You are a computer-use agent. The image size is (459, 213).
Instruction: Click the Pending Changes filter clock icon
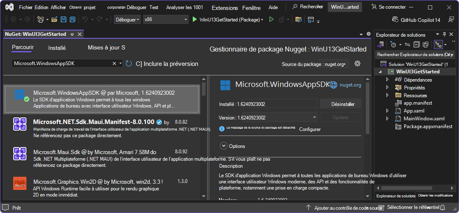(x=393, y=45)
